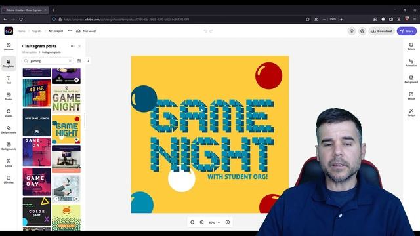Open the Logos sidebar panel
Screen dimensions: 420x236
coord(9,163)
